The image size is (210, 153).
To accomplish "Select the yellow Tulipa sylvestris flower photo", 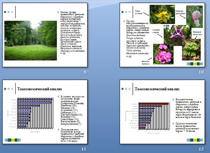I will click(159, 14).
